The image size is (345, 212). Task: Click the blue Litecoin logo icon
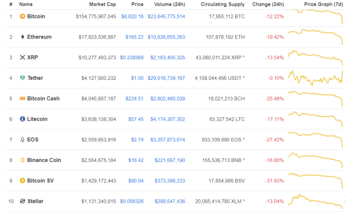coord(22,119)
